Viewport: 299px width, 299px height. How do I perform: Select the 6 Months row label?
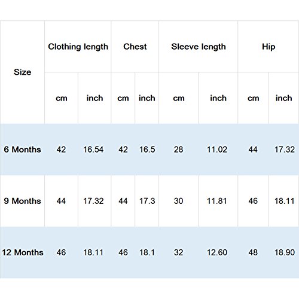22,149
